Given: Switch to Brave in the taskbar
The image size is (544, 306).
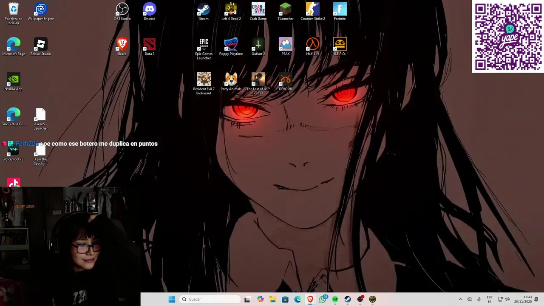Looking at the screenshot, I should [x=310, y=299].
